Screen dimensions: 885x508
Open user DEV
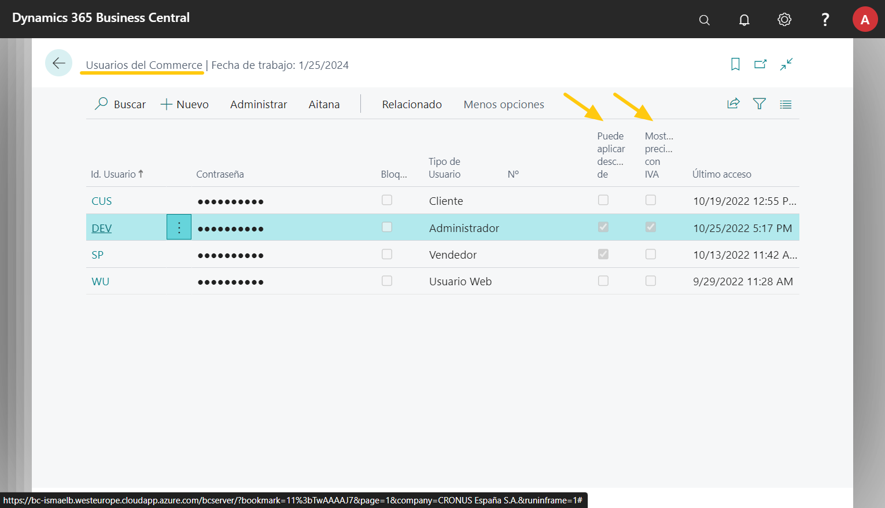pyautogui.click(x=102, y=228)
